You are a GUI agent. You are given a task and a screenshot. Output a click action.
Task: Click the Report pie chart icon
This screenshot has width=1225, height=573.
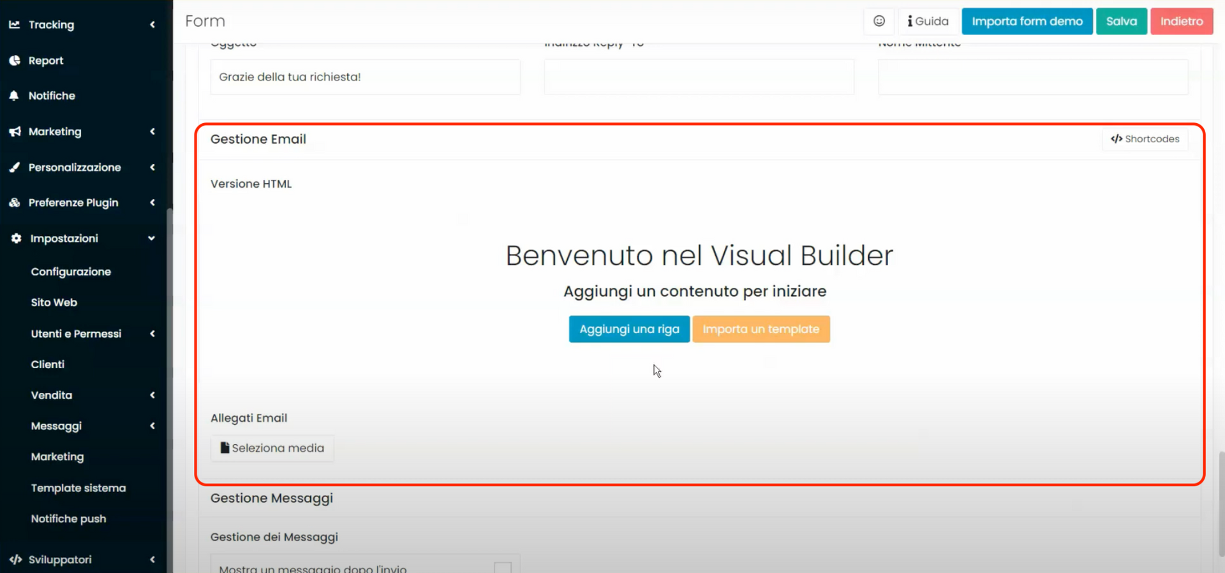[x=15, y=60]
